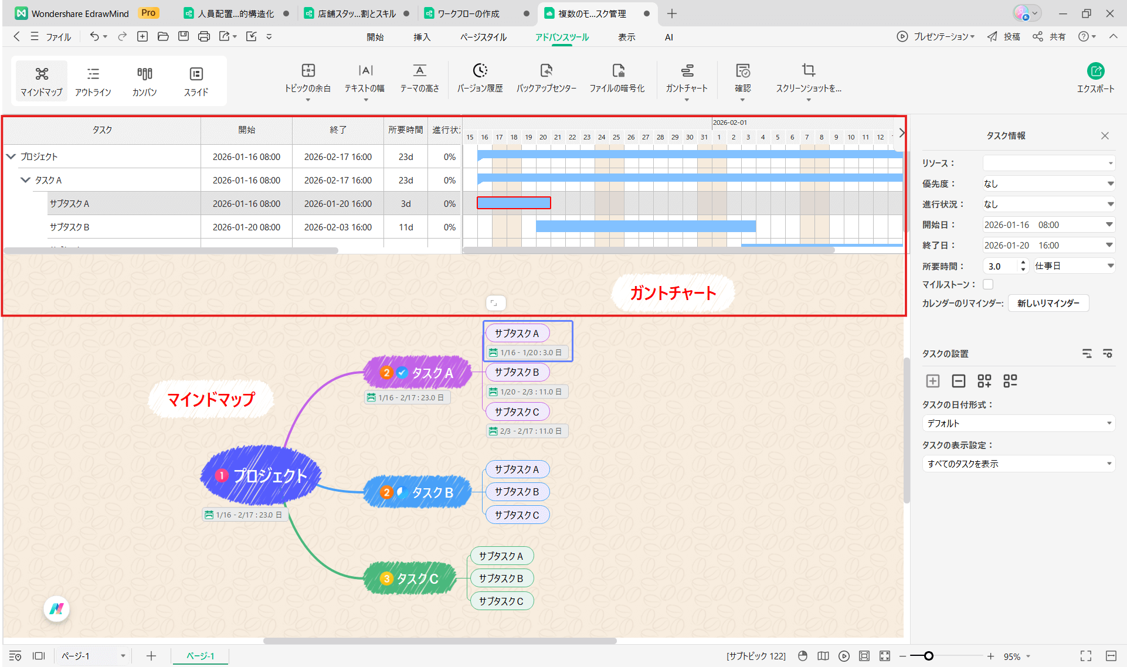
Task: Click the 新しいリマインダー button
Action: (1048, 303)
